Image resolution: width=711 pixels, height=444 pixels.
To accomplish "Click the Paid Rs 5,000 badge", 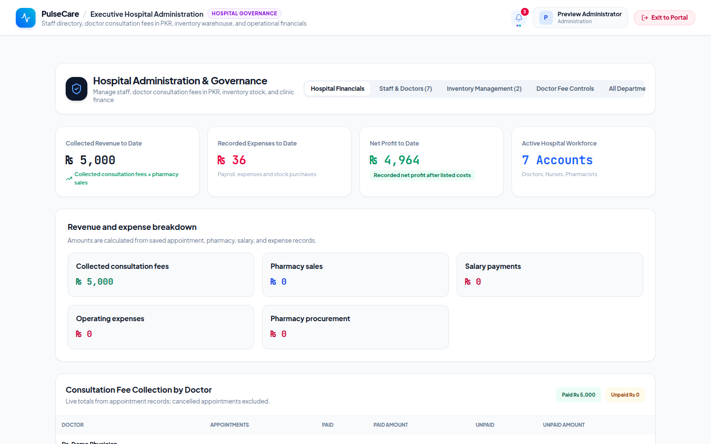I will 579,395.
